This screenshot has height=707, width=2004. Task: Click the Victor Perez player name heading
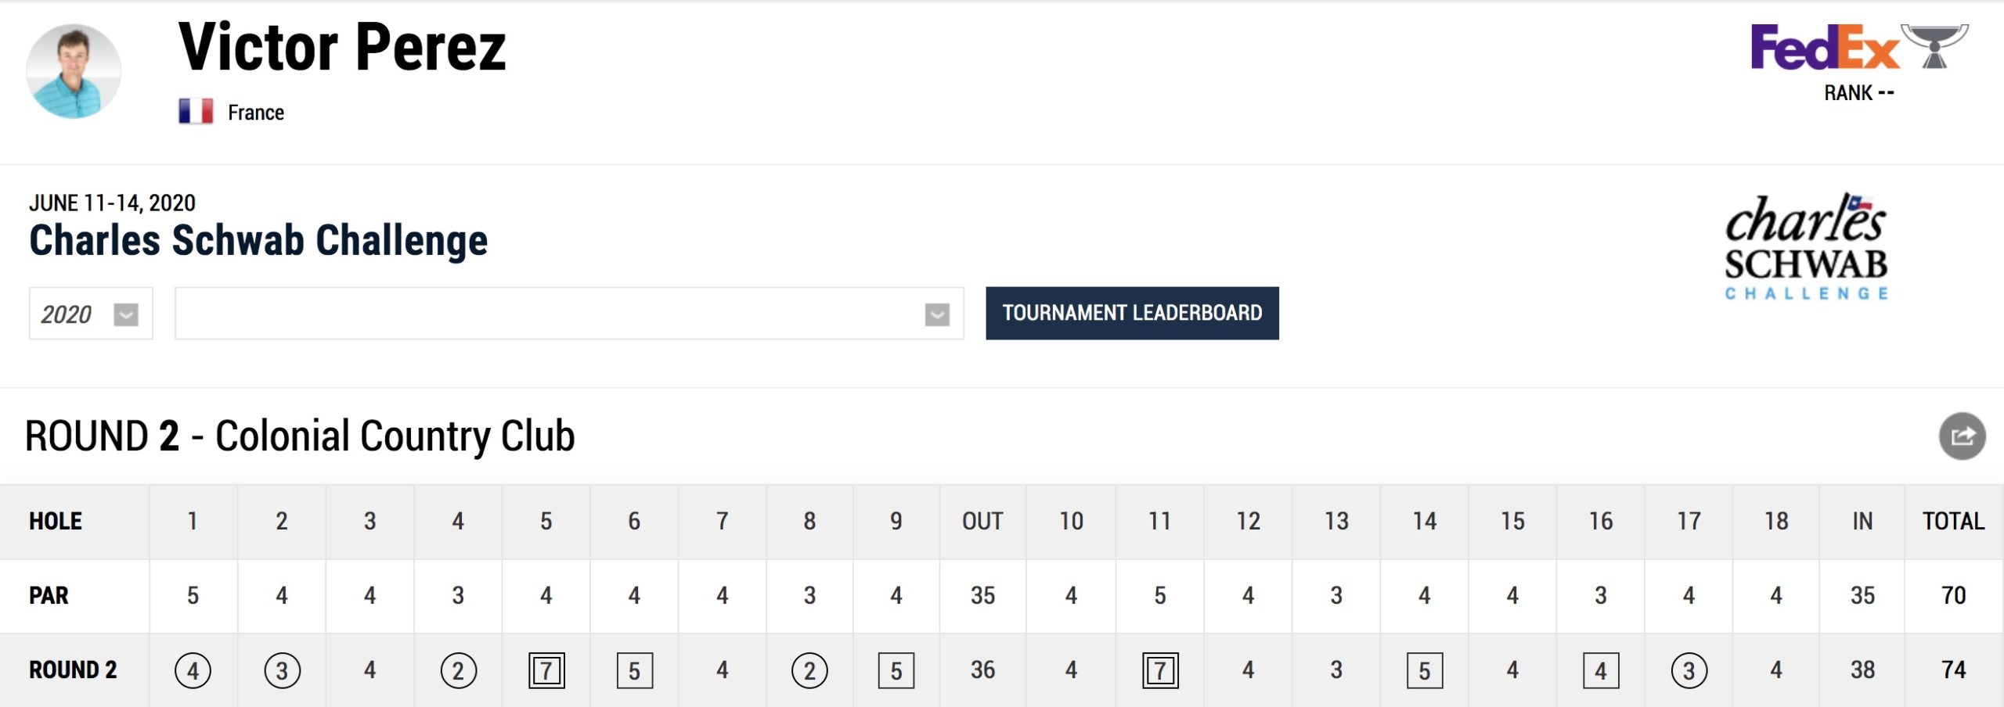342,48
